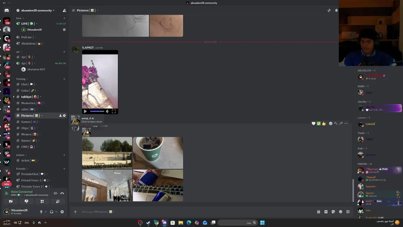The width and height of the screenshot is (403, 227).
Task: Mute the microphone in user panel
Action: 41,212
